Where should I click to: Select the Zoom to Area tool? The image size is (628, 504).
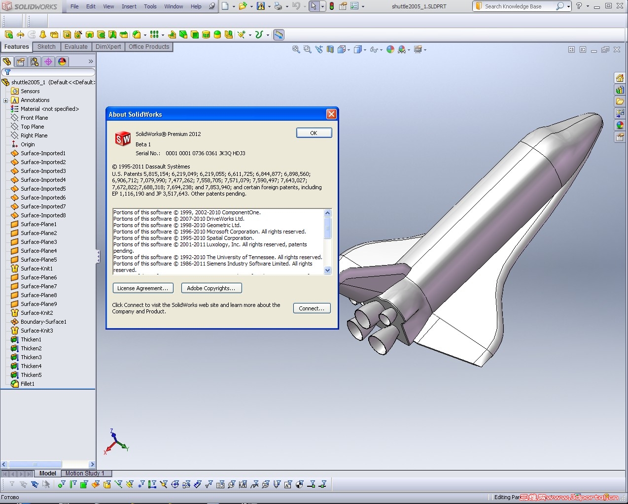[307, 49]
